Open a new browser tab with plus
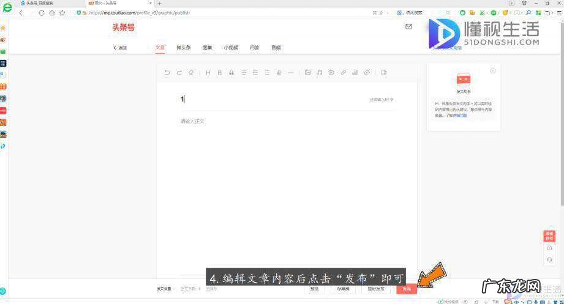The height and width of the screenshot is (304, 564). (x=159, y=3)
